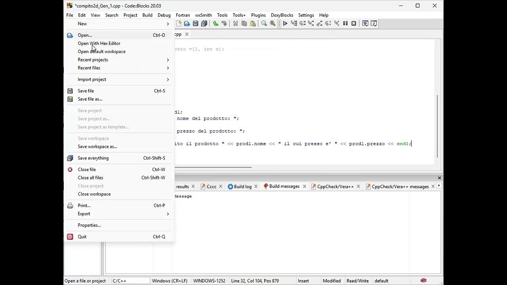Close the .cpp editor tab
Viewport: 507px width, 285px height.
pos(187,34)
